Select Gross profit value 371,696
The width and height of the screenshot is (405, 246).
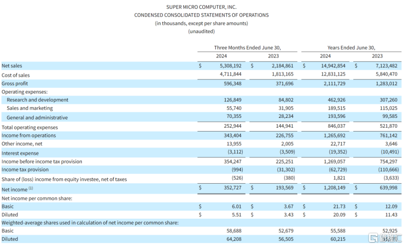click(x=285, y=84)
